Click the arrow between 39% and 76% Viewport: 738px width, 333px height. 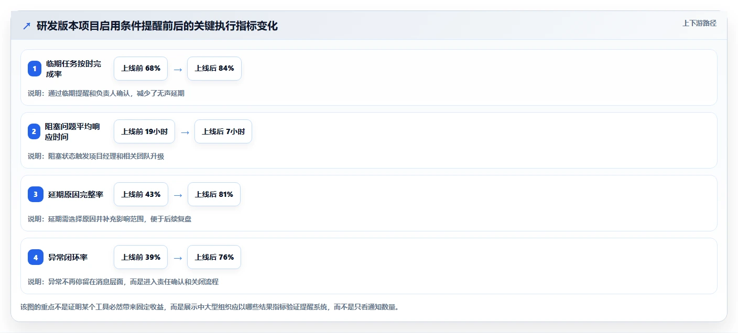click(178, 258)
